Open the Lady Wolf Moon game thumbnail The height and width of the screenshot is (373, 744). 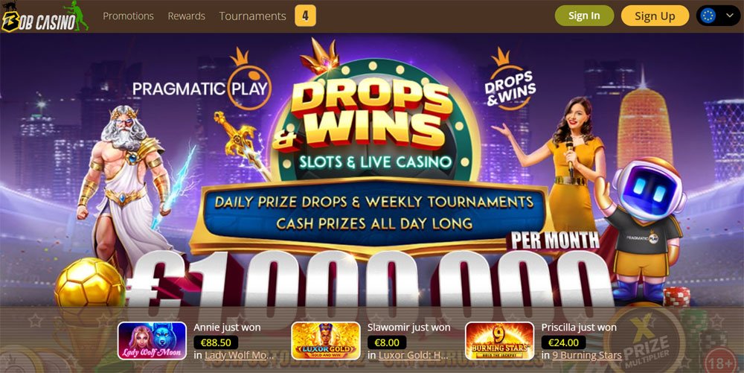click(x=152, y=341)
